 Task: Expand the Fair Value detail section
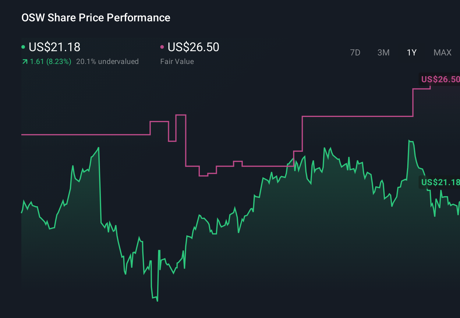[177, 62]
